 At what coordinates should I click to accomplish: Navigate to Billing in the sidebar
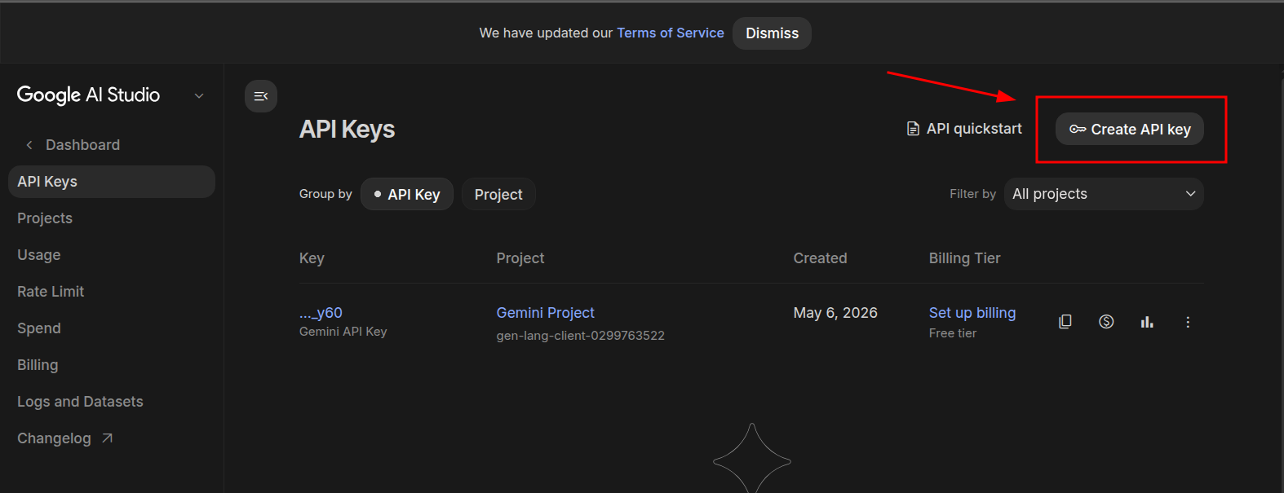click(x=38, y=365)
